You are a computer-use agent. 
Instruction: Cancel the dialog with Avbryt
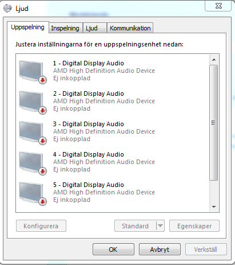click(160, 250)
